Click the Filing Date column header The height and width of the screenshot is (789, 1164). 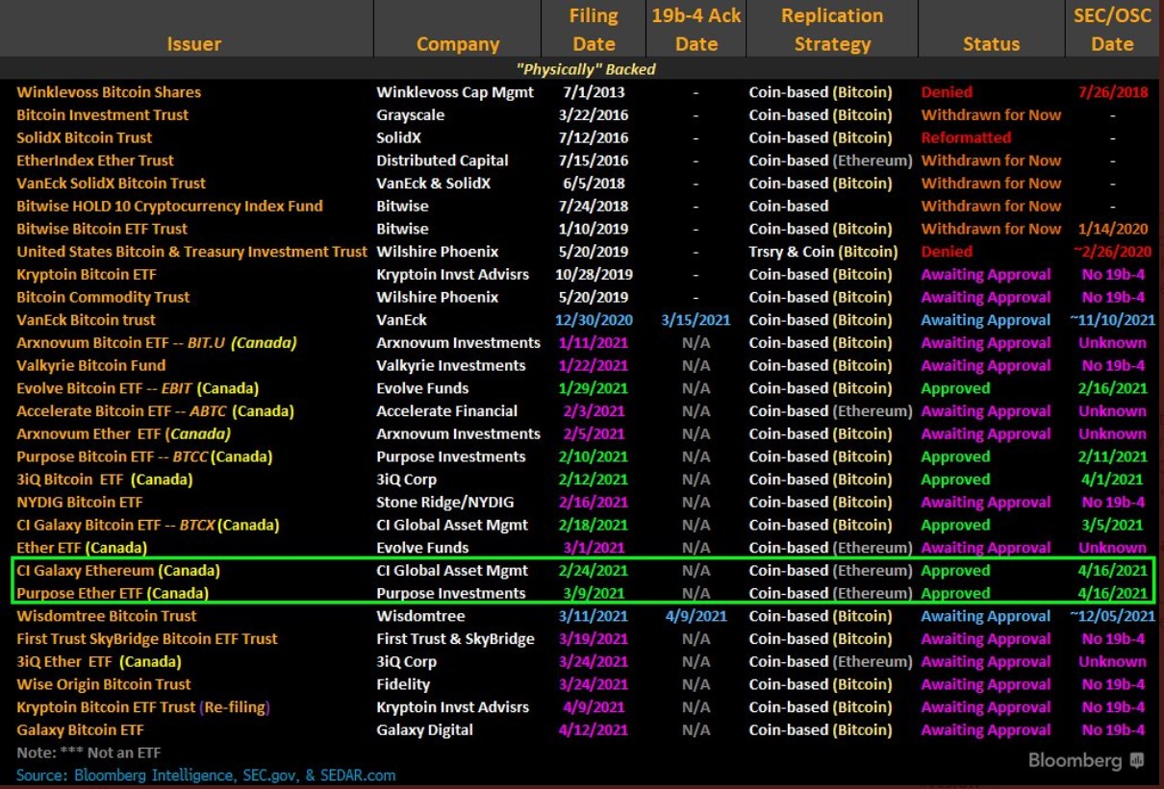pos(594,30)
